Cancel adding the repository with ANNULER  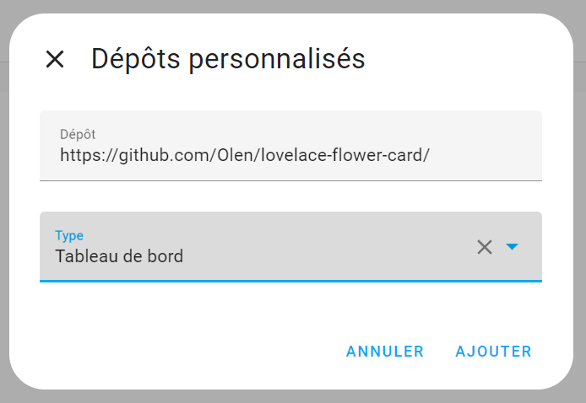coord(385,352)
